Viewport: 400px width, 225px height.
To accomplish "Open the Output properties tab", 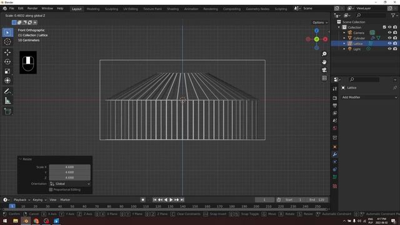I will [x=335, y=106].
